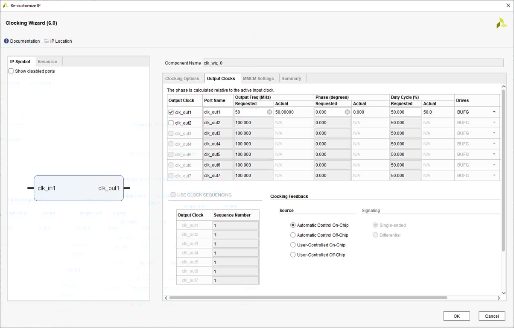Select Automatic Control On-Chip radio button
Screen dimensions: 514x328
coord(293,225)
